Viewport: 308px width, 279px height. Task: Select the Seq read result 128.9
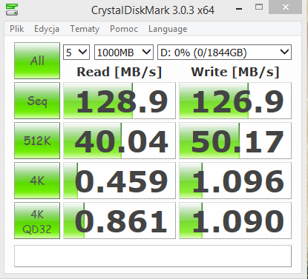(x=119, y=101)
